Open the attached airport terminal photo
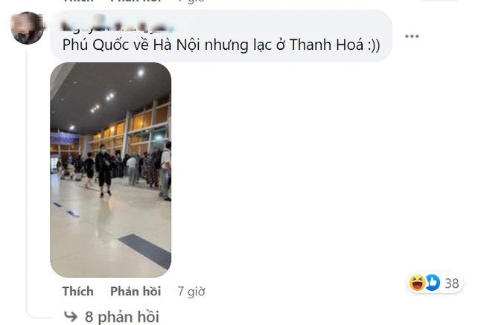 pyautogui.click(x=110, y=170)
